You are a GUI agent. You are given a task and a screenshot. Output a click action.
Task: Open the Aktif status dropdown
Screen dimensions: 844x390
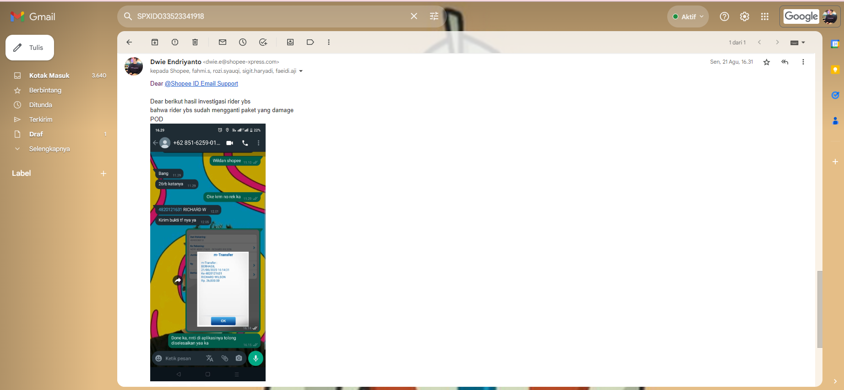[x=688, y=16]
